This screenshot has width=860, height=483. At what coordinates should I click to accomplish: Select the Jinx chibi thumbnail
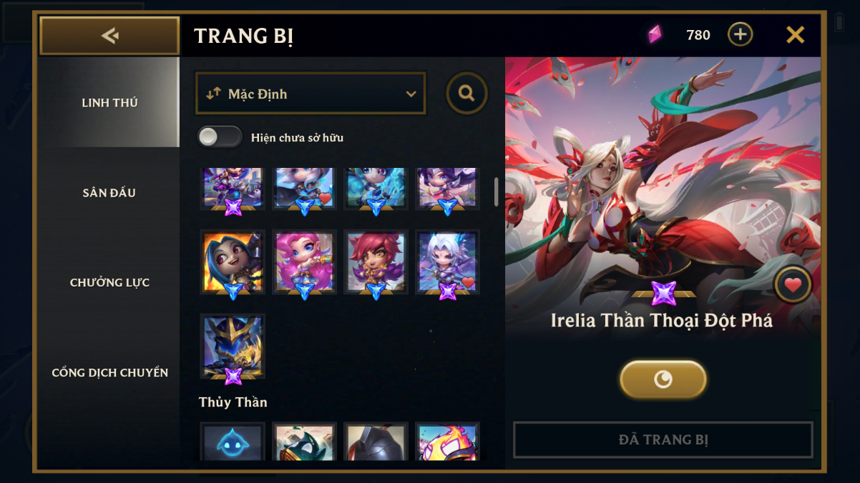pyautogui.click(x=233, y=262)
